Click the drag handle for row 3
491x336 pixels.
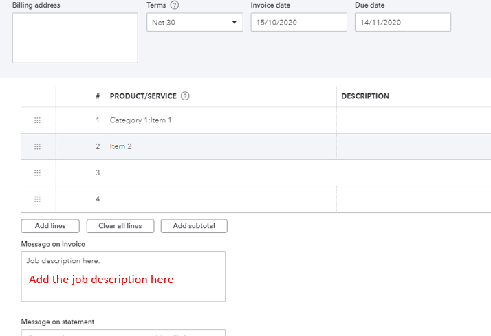(37, 172)
